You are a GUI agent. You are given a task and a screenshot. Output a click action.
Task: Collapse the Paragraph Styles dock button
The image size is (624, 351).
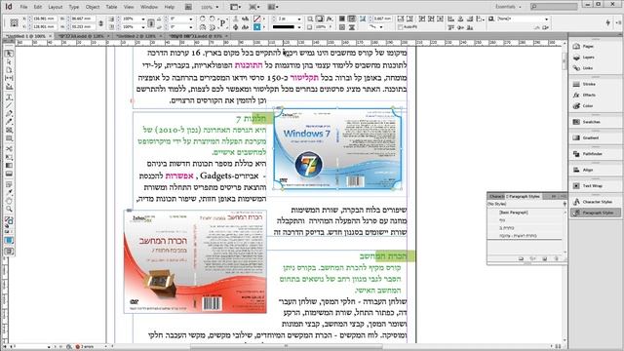pyautogui.click(x=595, y=213)
